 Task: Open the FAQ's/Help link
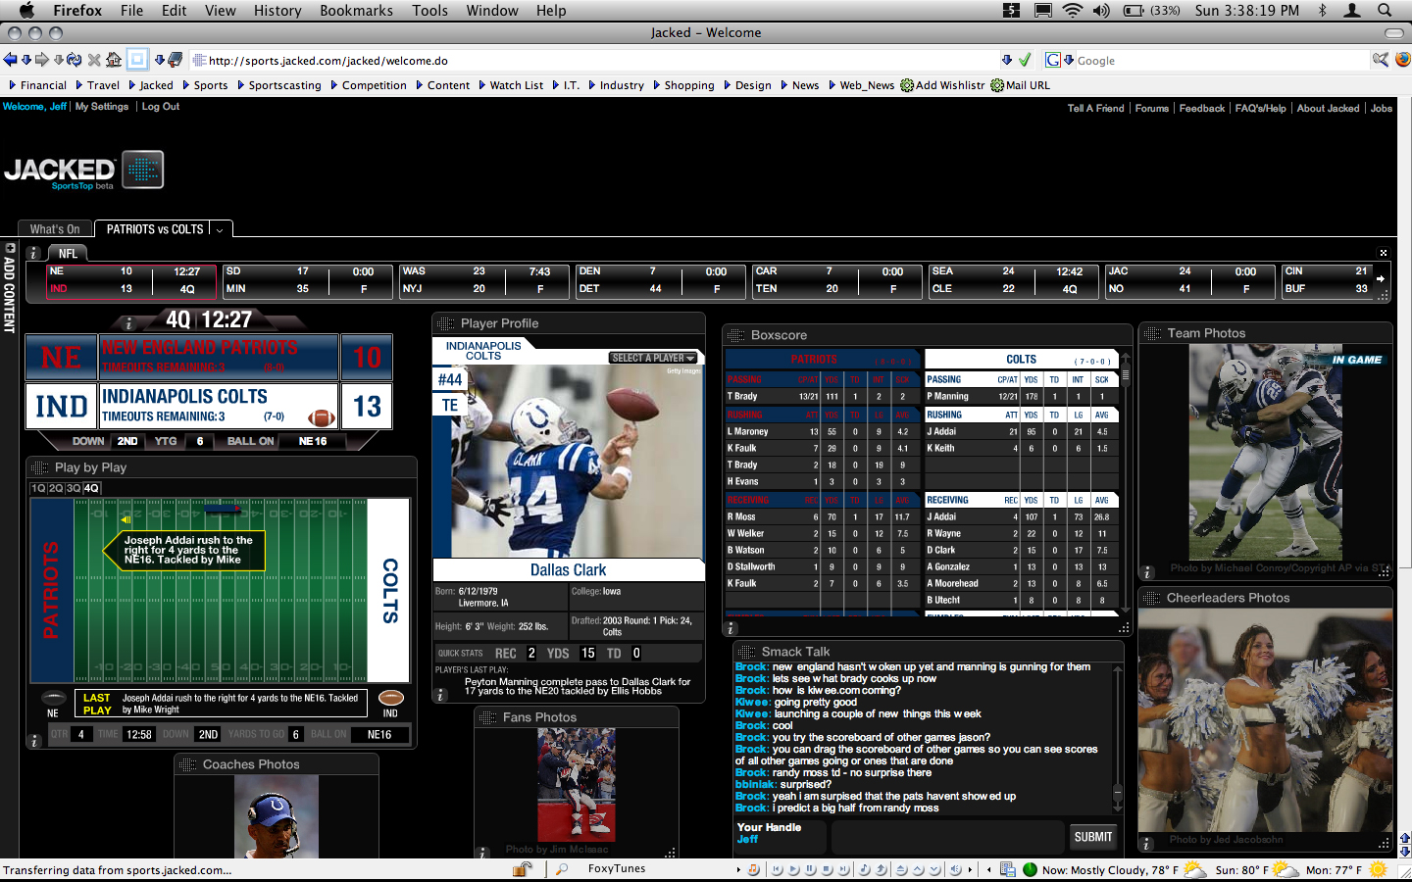click(1261, 109)
